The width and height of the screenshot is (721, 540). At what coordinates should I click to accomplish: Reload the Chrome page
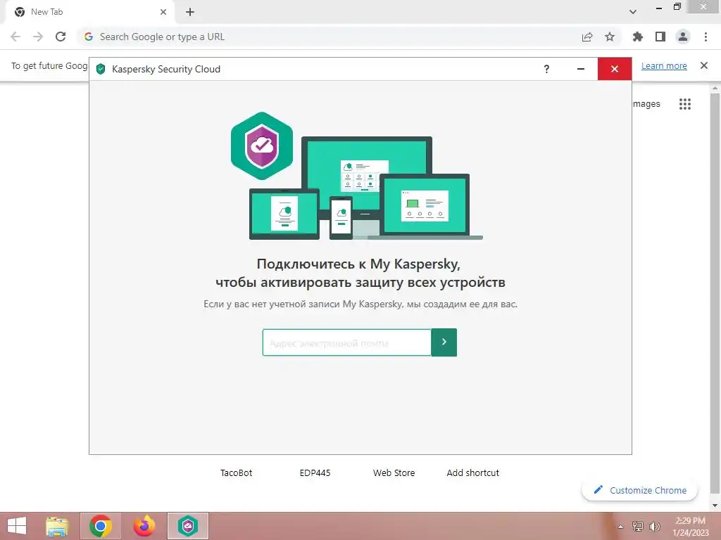tap(61, 37)
